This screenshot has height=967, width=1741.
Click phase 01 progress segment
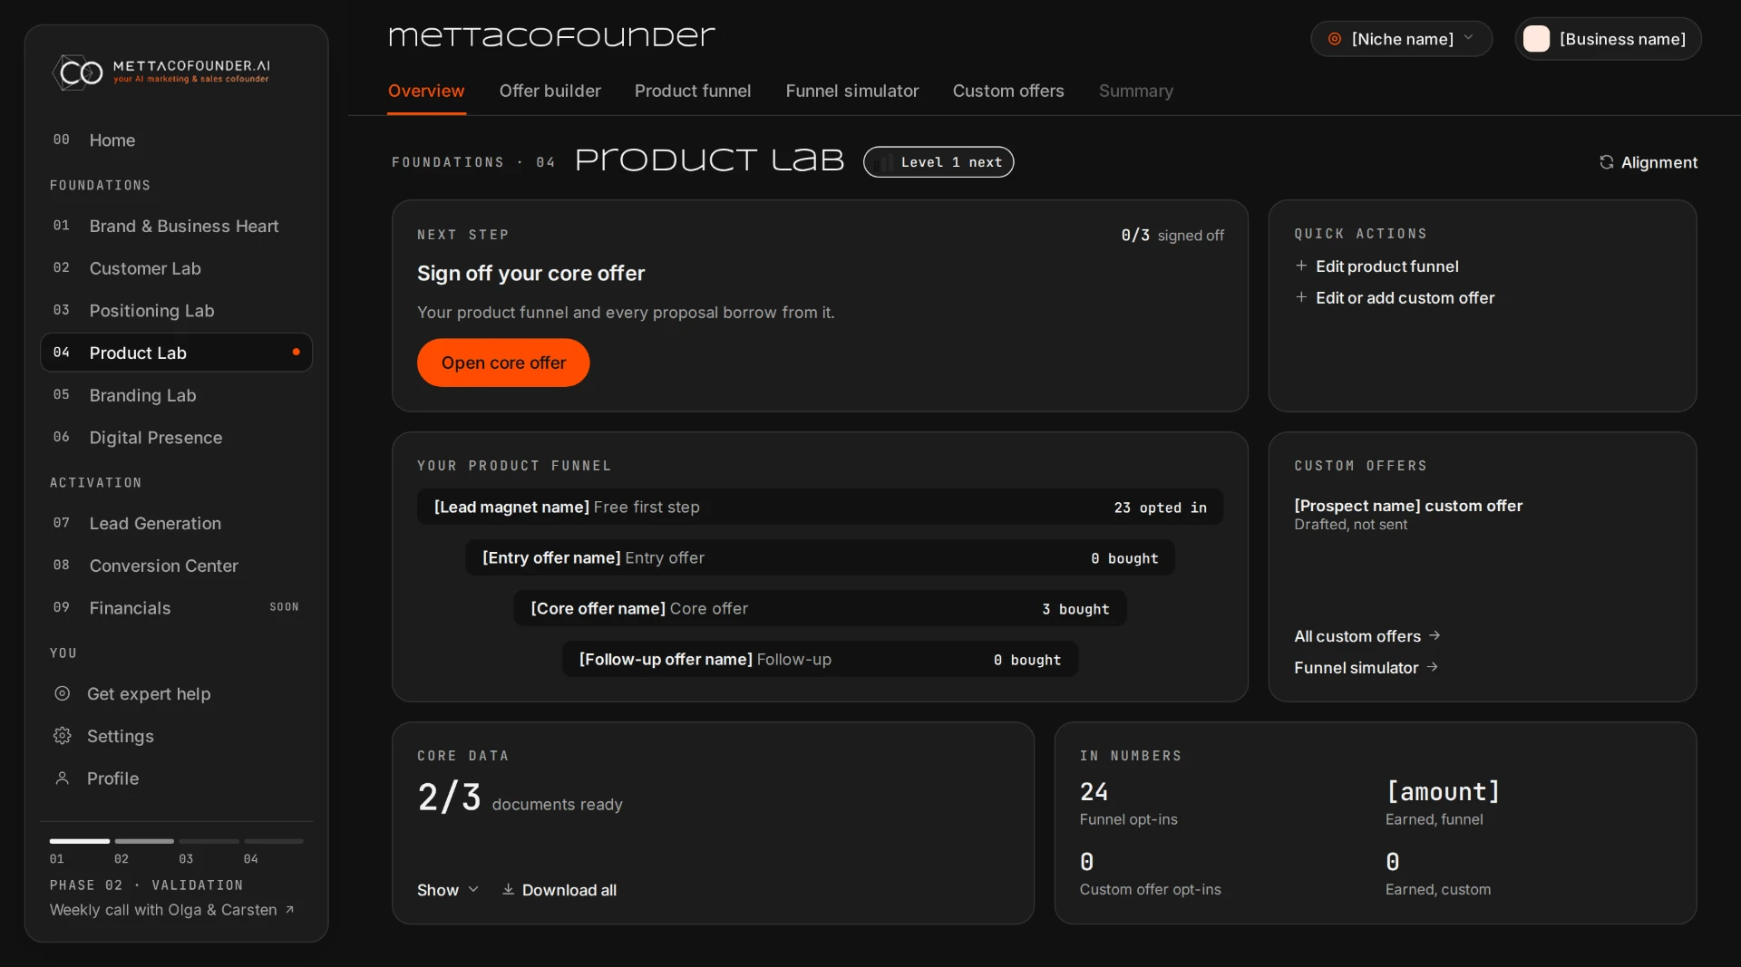pyautogui.click(x=79, y=842)
